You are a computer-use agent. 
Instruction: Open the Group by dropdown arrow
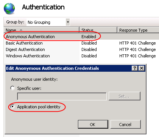(68, 22)
